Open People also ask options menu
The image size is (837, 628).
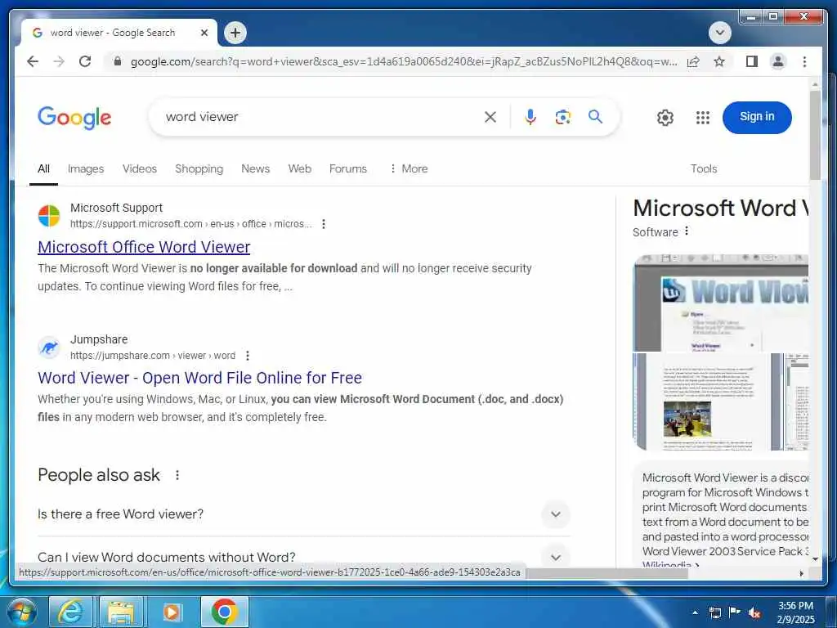point(177,475)
